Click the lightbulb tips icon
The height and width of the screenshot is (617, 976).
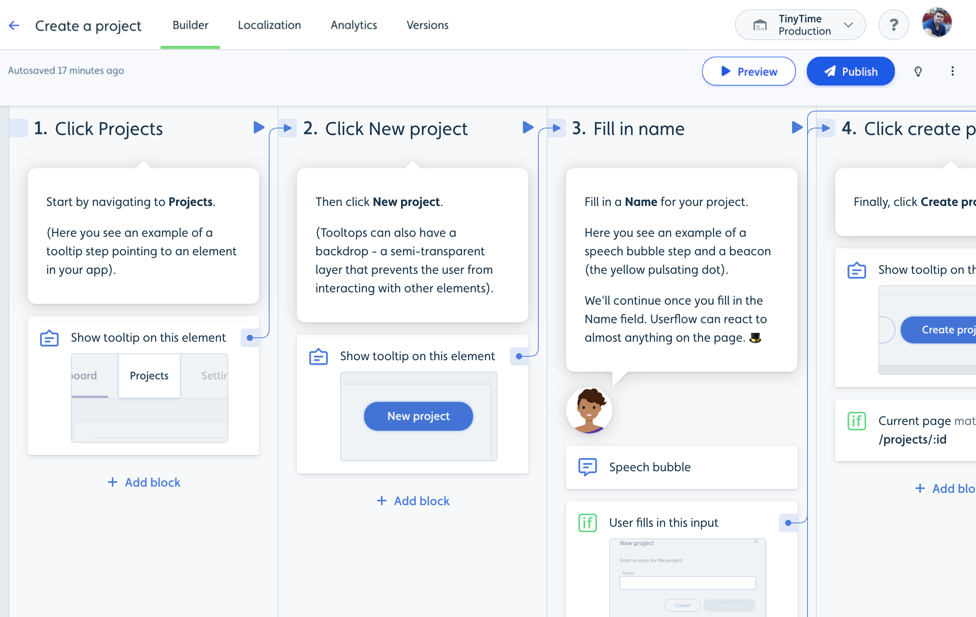(918, 71)
